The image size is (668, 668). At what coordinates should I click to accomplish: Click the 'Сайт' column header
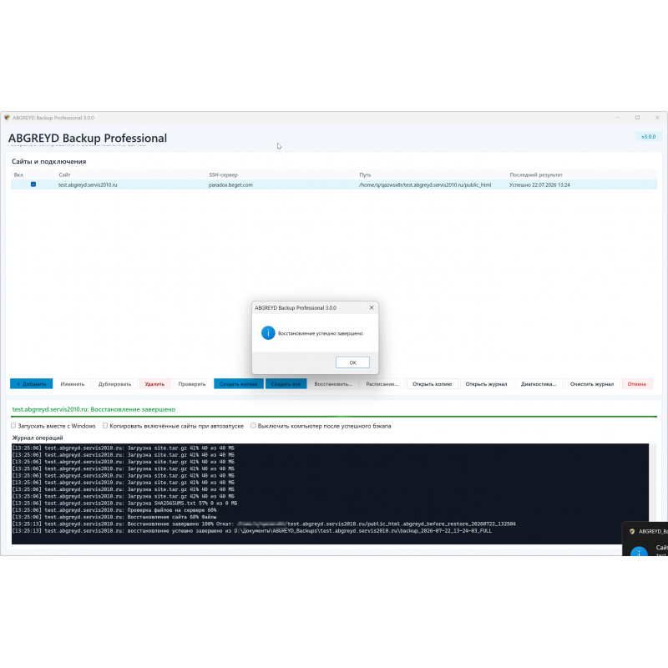tap(64, 175)
